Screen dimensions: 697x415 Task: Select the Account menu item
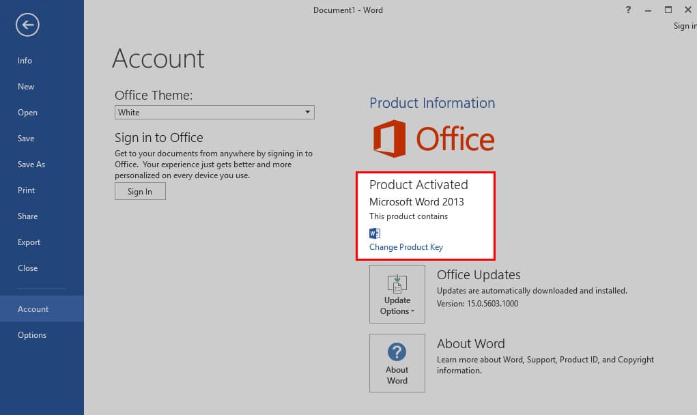pyautogui.click(x=42, y=309)
